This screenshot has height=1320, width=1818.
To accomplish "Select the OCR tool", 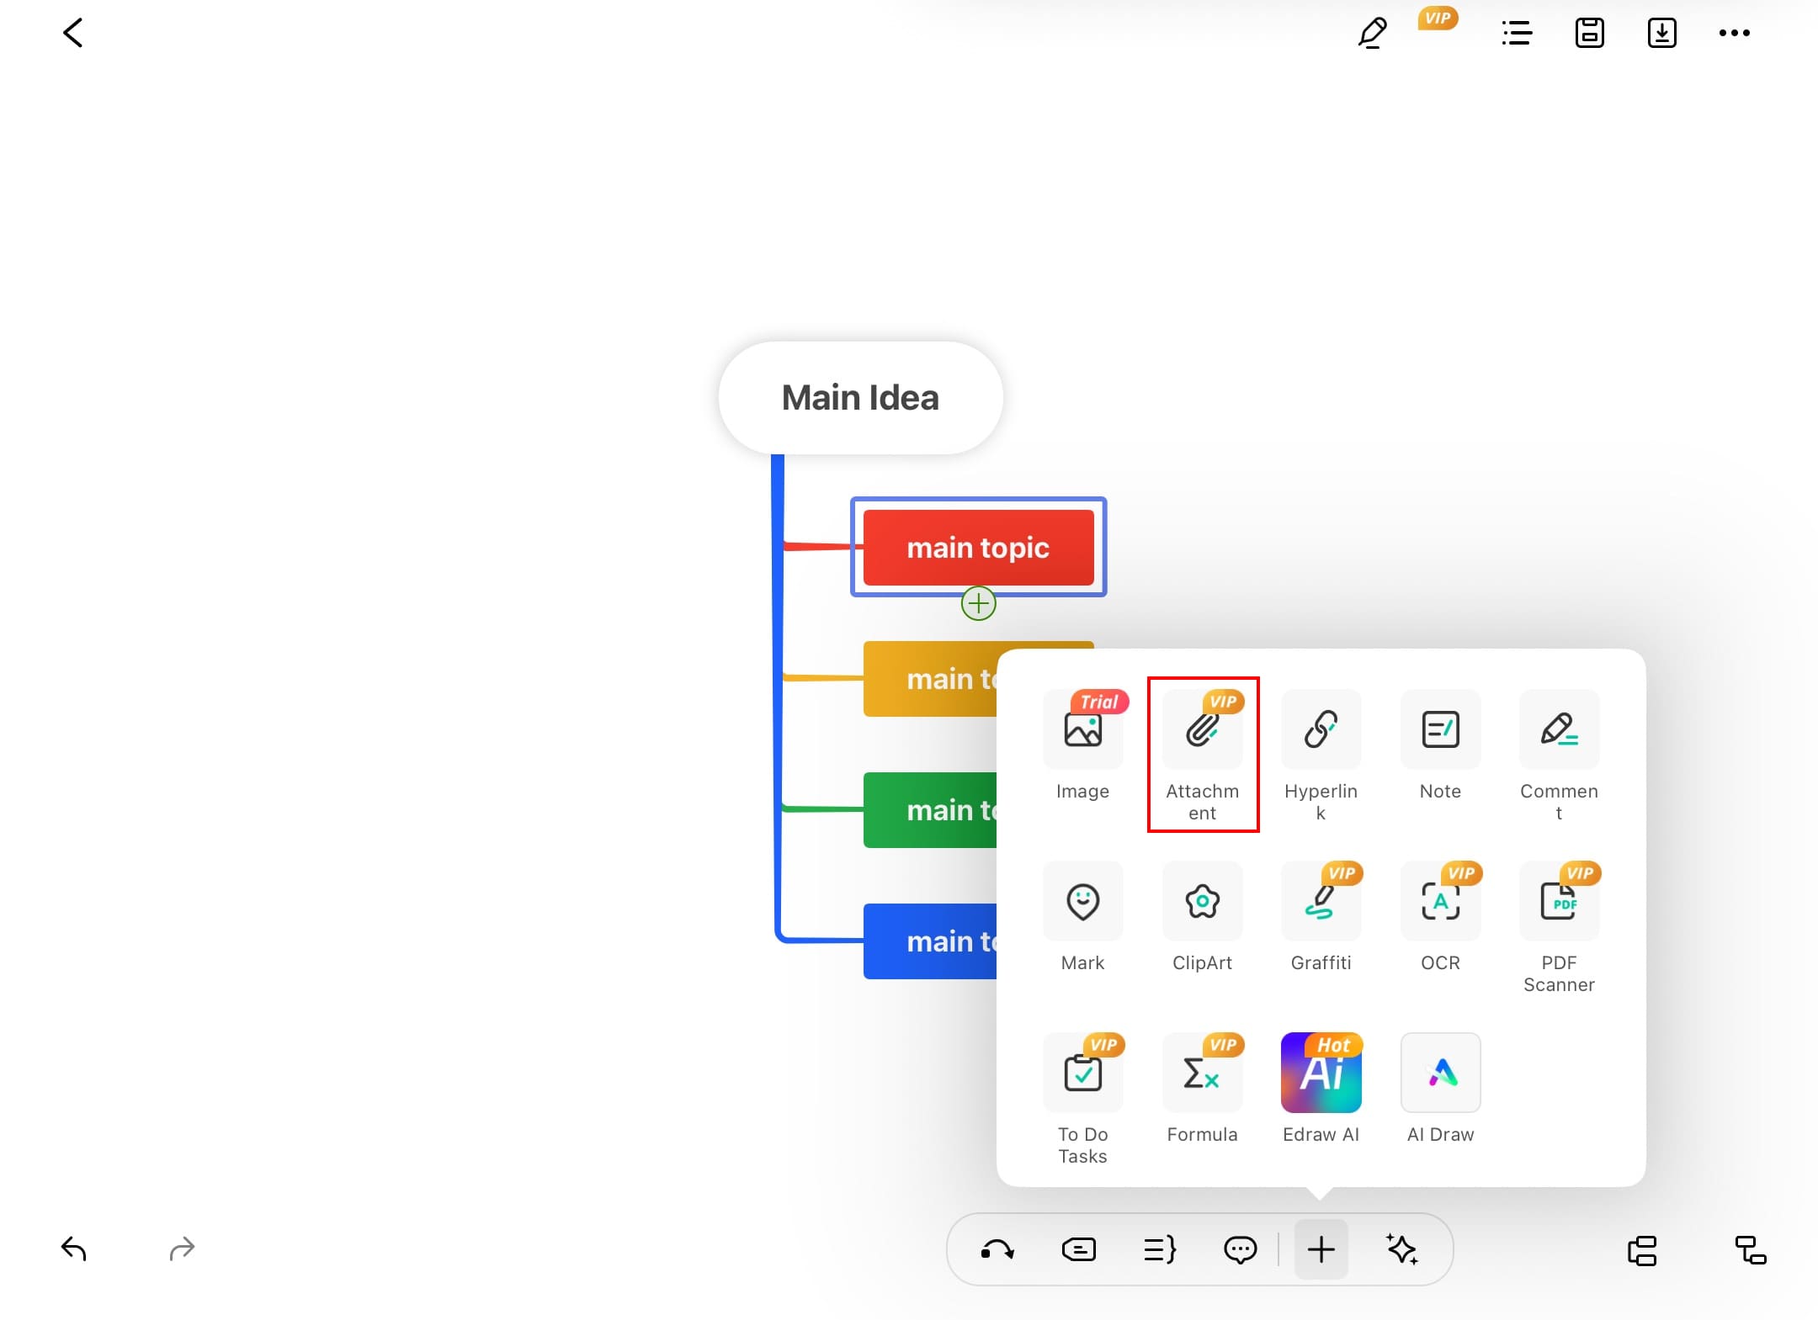I will tap(1440, 902).
